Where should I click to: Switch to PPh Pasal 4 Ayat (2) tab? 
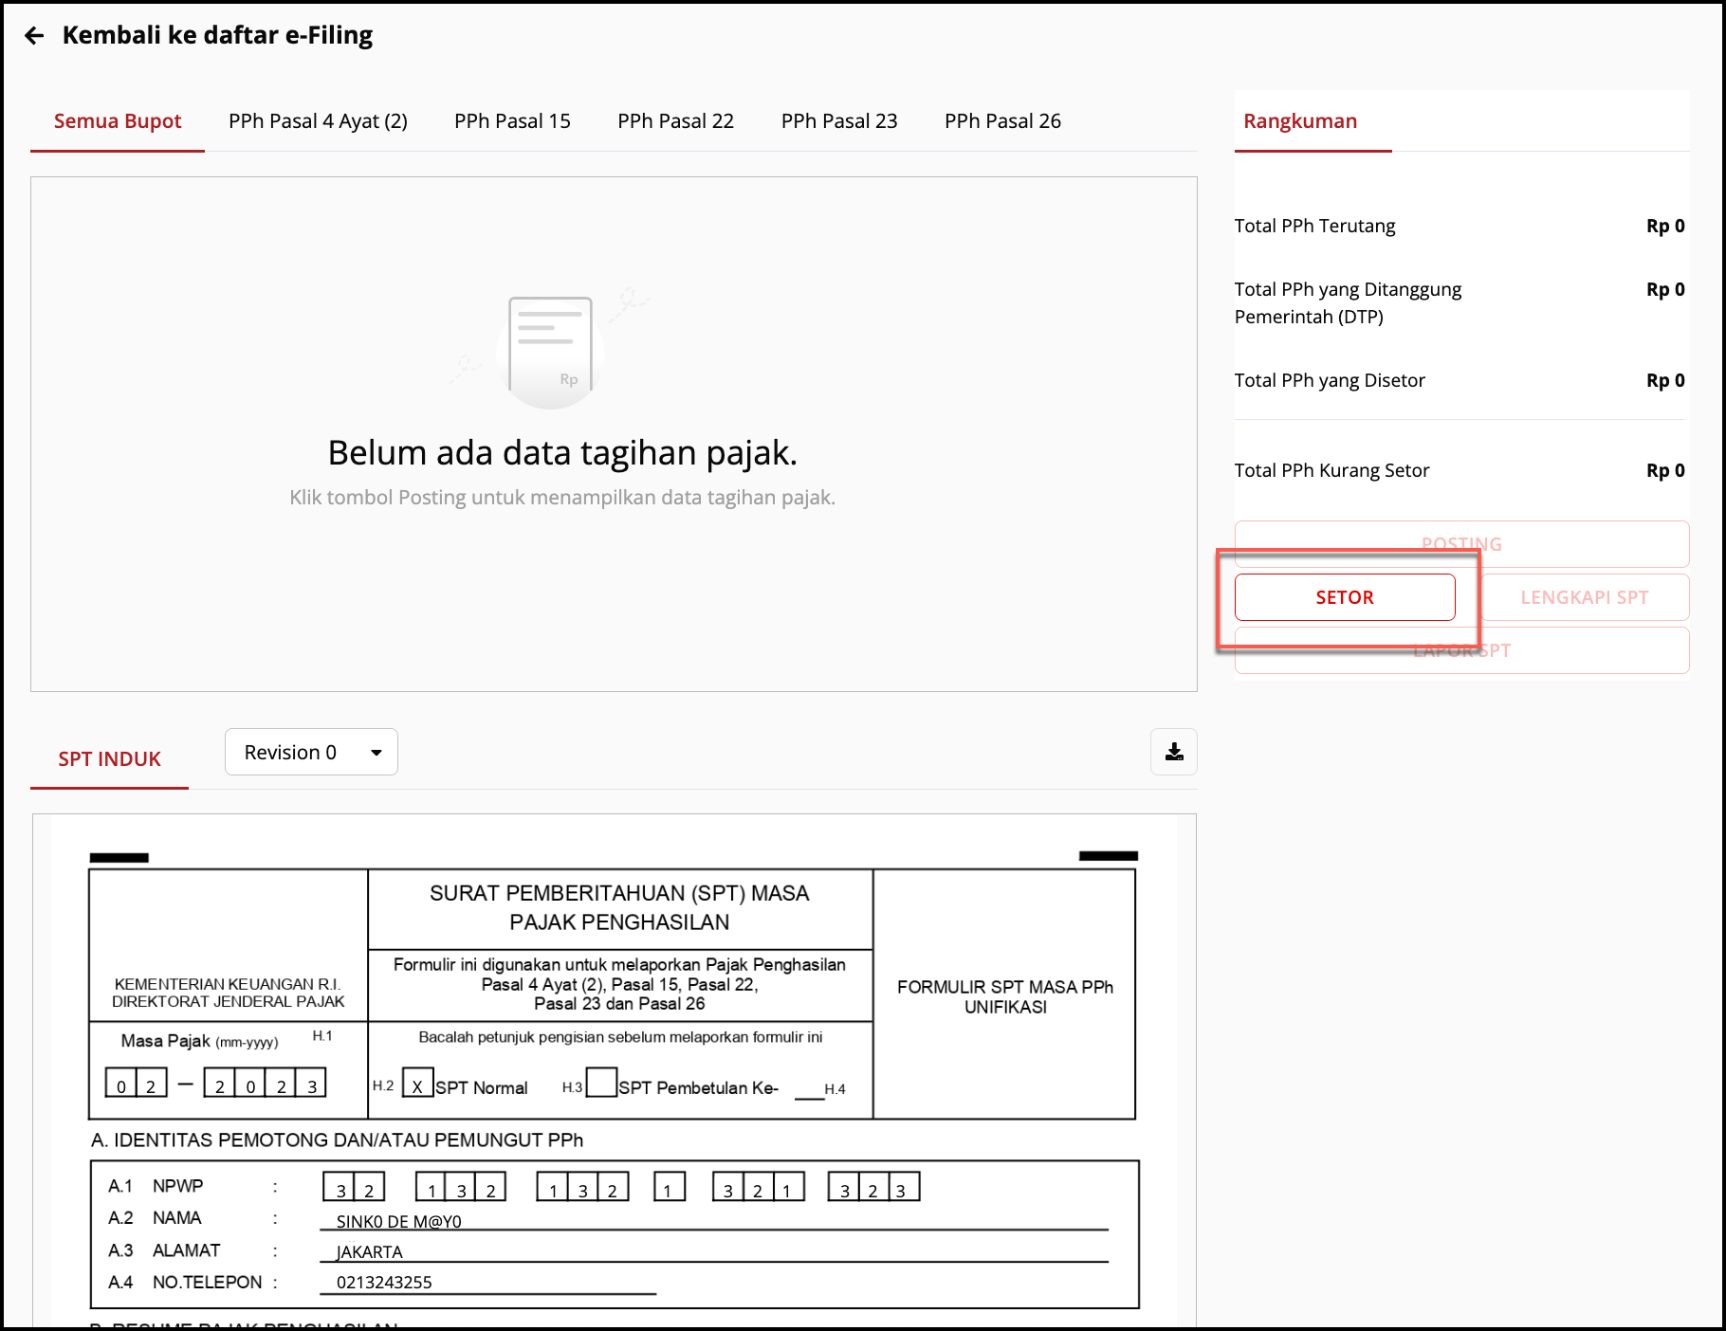pos(318,121)
